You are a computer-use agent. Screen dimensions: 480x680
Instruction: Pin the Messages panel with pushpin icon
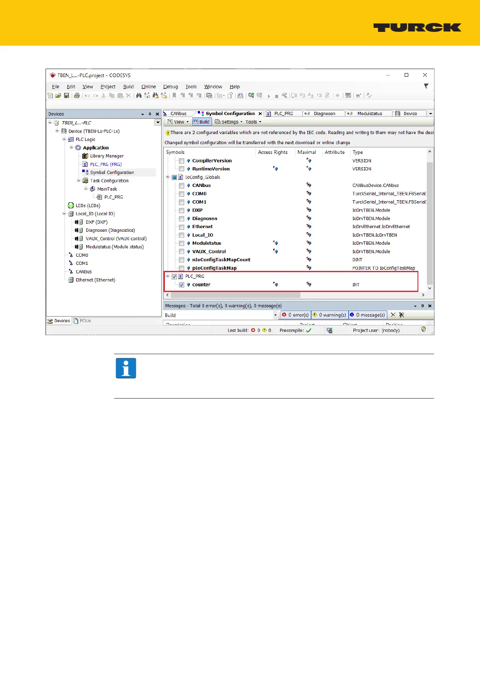coord(422,306)
